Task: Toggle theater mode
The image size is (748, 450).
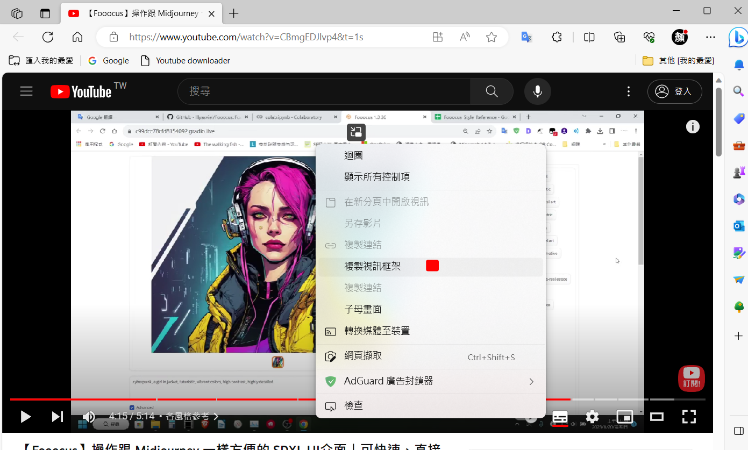Action: [x=657, y=417]
